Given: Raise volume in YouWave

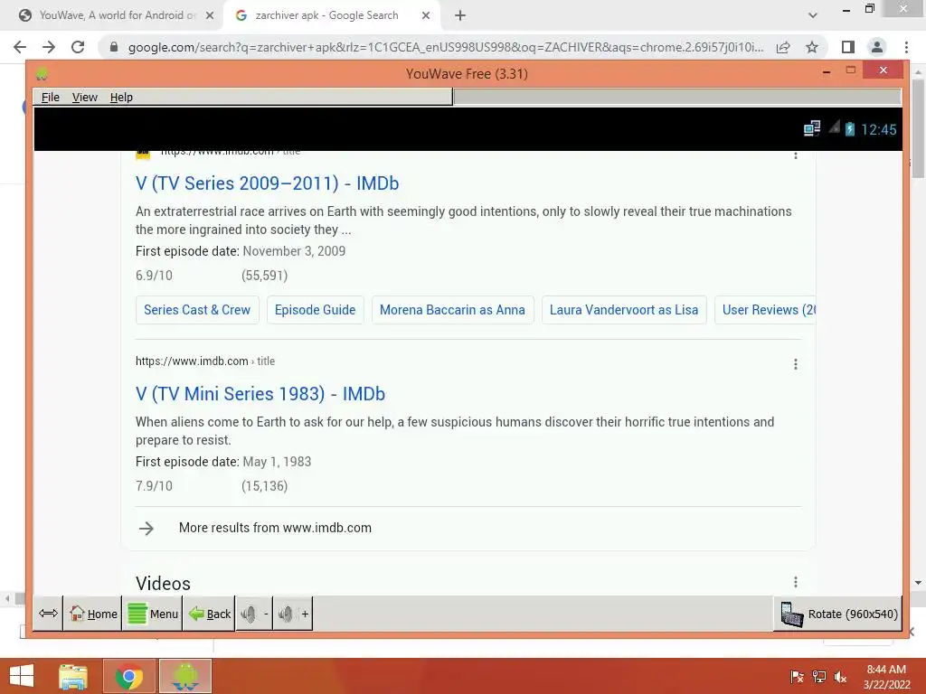Looking at the screenshot, I should click(293, 614).
